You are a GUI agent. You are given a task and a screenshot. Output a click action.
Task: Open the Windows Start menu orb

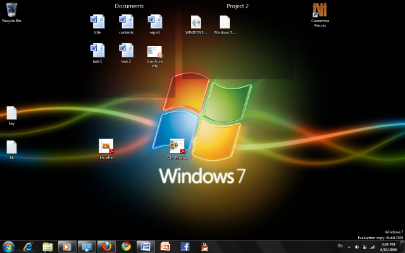[x=8, y=247]
